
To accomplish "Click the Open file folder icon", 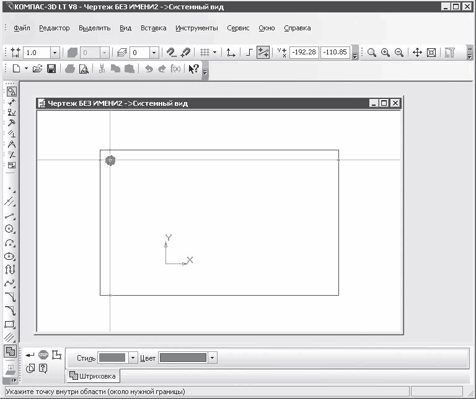I will coord(38,69).
